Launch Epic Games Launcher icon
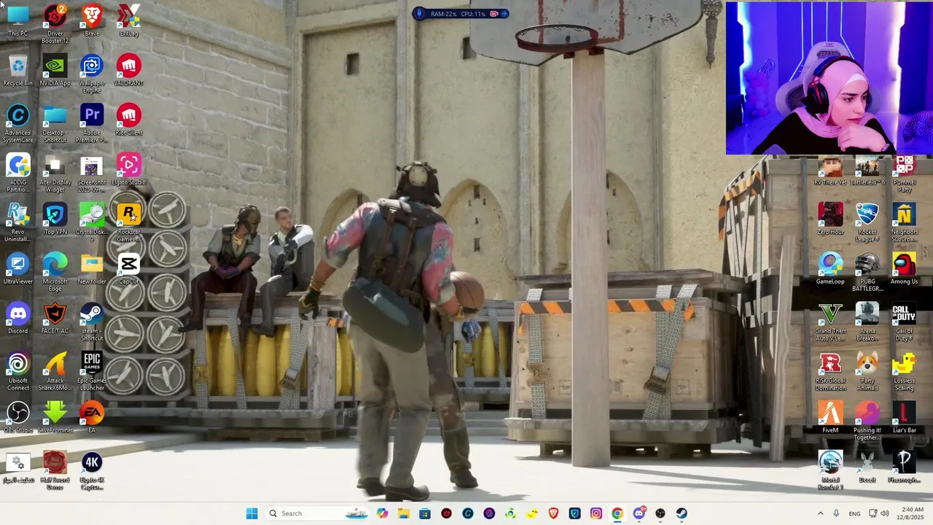This screenshot has width=933, height=525. [x=92, y=371]
